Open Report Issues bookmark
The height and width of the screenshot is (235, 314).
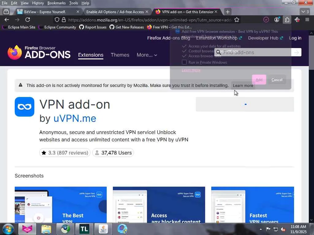coord(93,27)
